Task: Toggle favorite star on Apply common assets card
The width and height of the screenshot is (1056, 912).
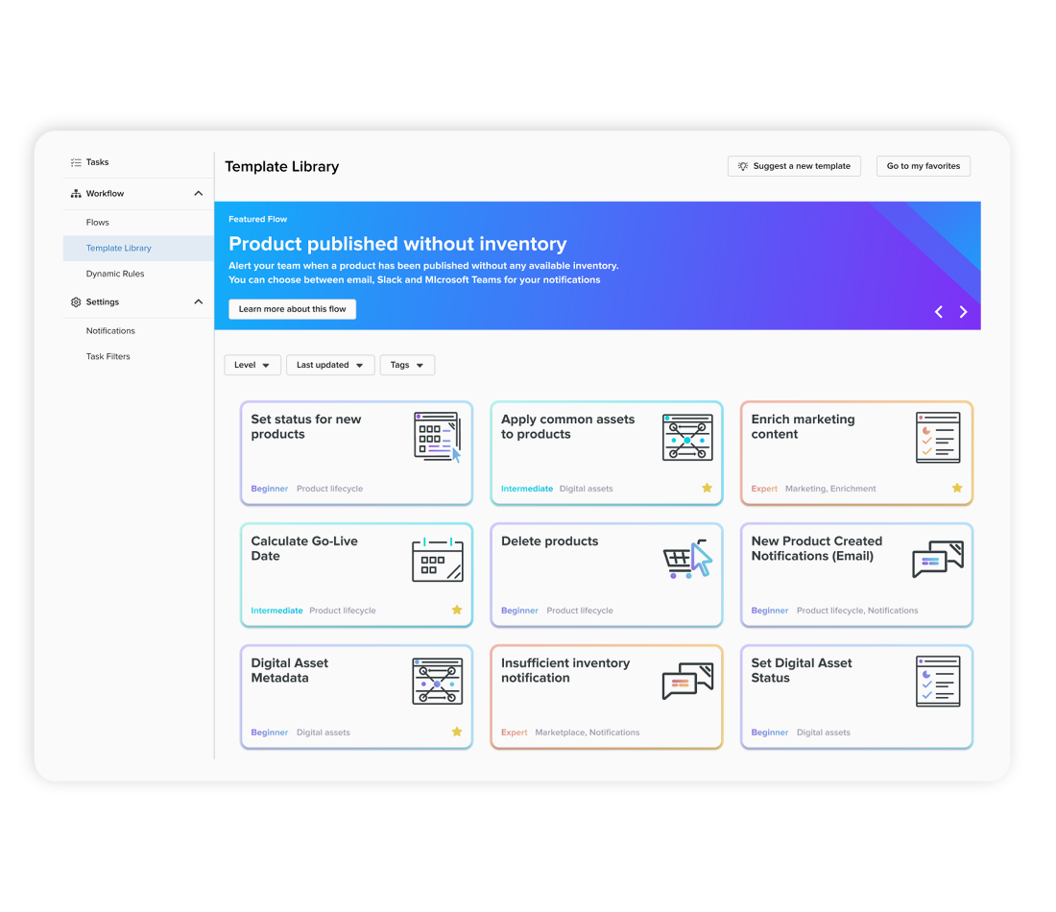Action: (708, 489)
